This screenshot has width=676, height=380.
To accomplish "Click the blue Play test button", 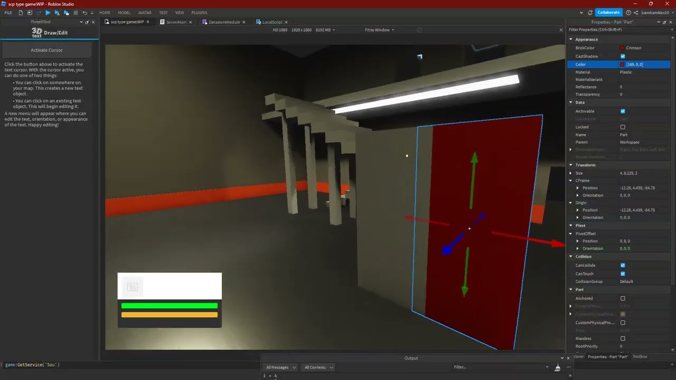I will [x=48, y=13].
